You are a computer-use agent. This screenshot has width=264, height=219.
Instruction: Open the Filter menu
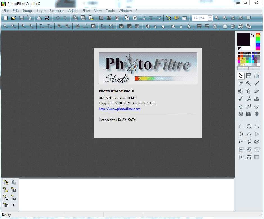(86, 10)
